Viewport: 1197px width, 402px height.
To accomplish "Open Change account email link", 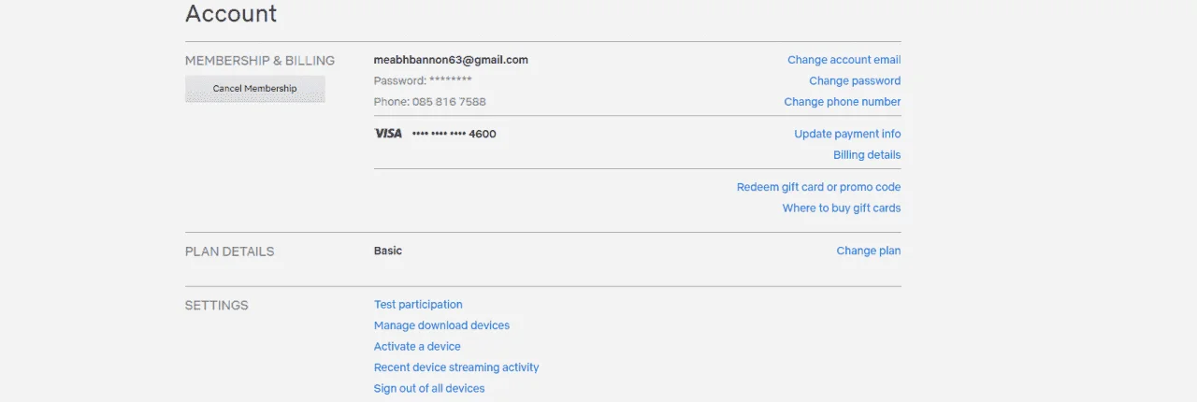I will tap(844, 60).
